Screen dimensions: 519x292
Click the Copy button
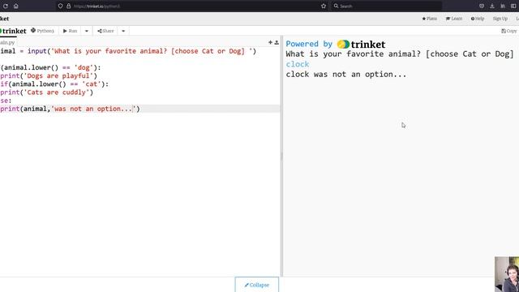click(x=509, y=31)
